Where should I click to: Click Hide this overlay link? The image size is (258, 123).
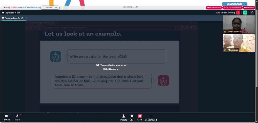111,69
